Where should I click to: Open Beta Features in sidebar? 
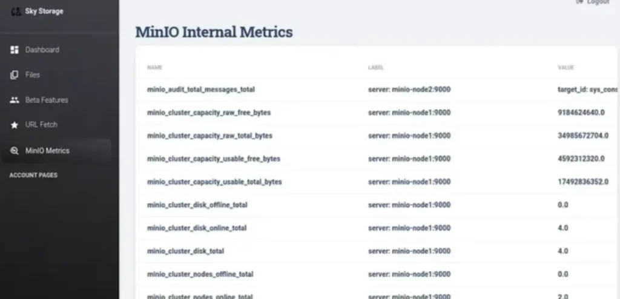(x=47, y=100)
